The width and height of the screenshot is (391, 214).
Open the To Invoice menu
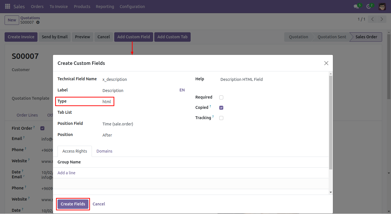pyautogui.click(x=59, y=7)
